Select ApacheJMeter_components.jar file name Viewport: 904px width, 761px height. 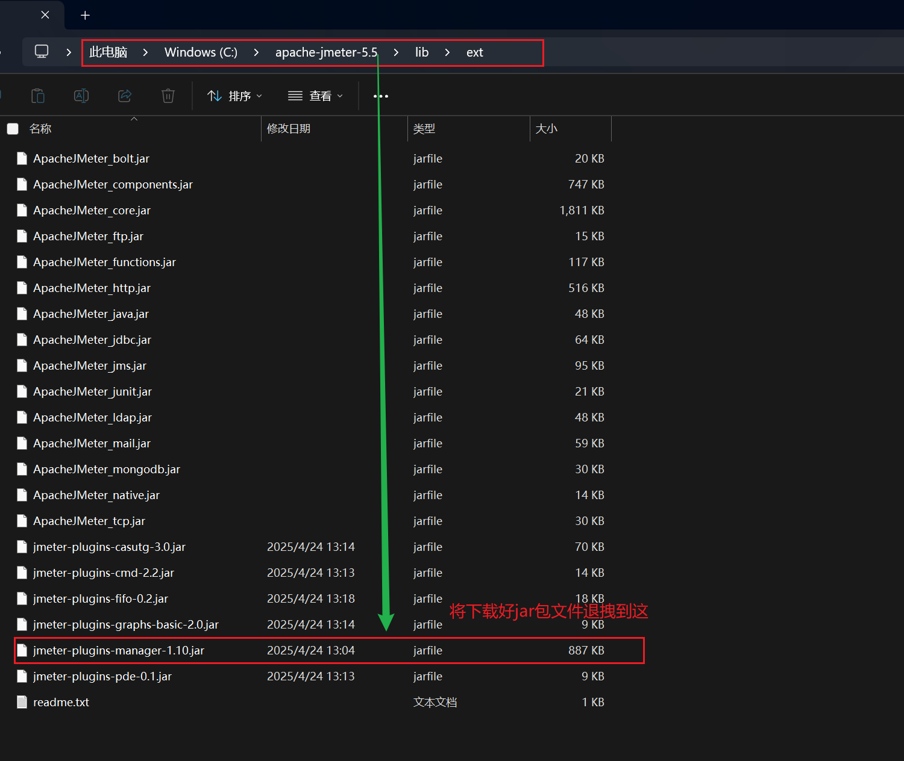[113, 184]
